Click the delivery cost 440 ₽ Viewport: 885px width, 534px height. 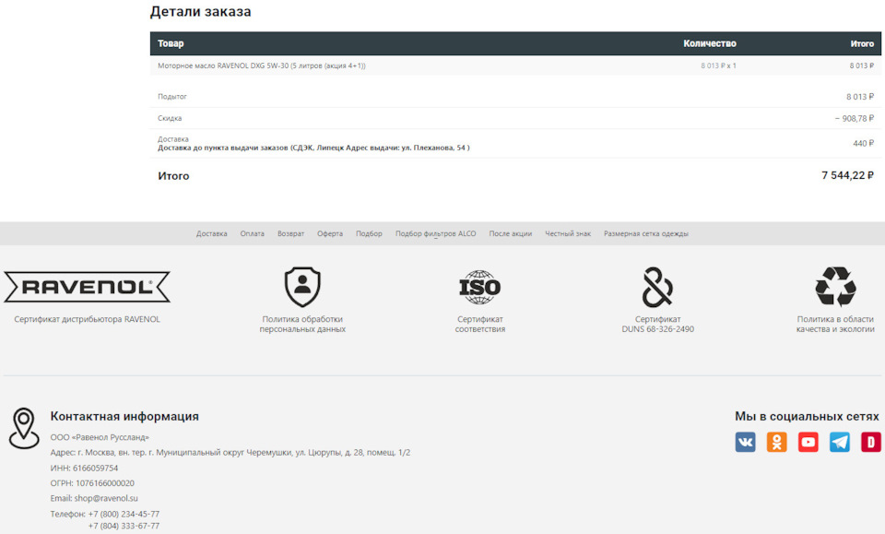[x=863, y=143]
